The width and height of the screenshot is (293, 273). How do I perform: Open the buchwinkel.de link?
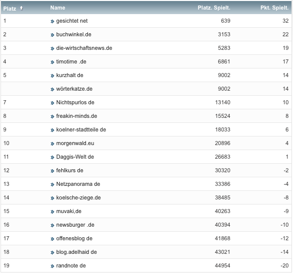pyautogui.click(x=73, y=34)
